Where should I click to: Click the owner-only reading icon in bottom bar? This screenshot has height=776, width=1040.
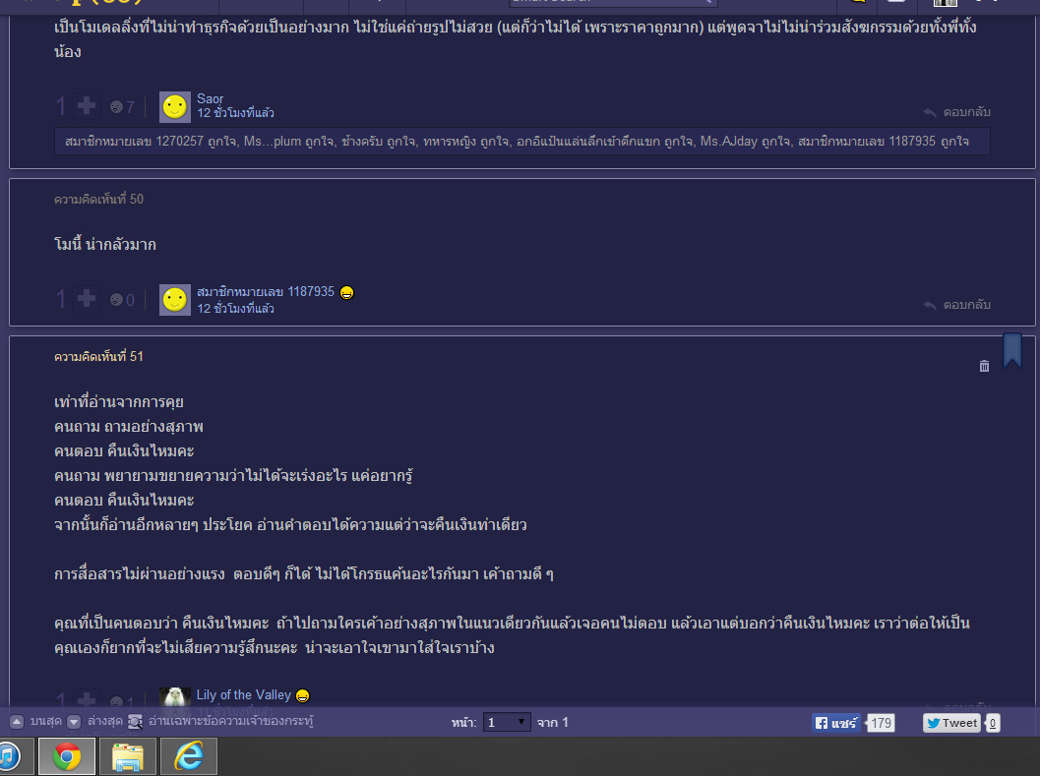(136, 722)
